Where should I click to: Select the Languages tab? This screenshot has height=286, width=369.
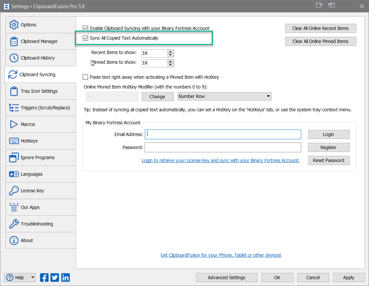point(41,174)
